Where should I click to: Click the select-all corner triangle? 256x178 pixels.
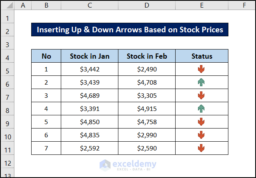[x=8, y=6]
